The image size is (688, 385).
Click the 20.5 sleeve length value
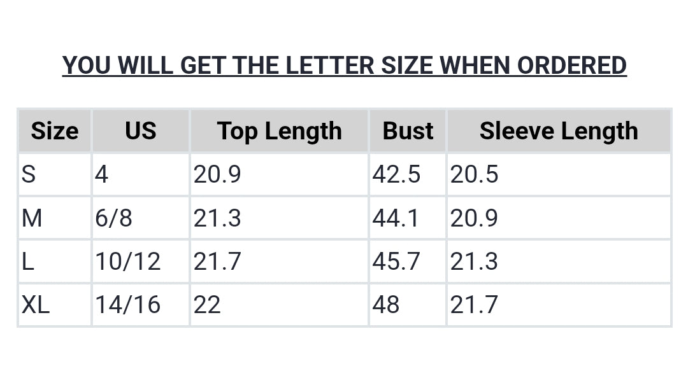[474, 174]
